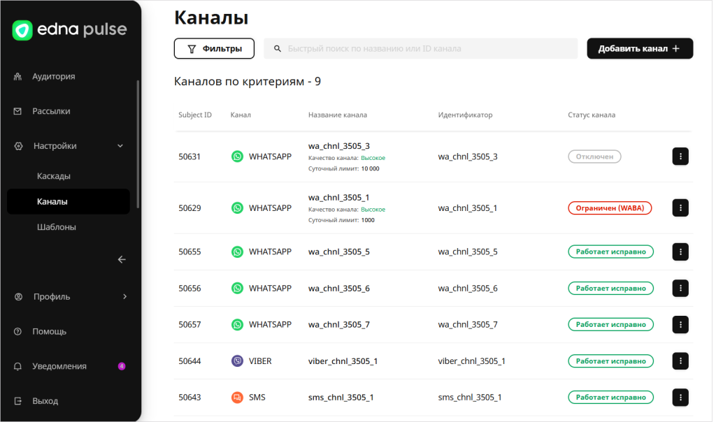Click the Ограничен (WABA) status badge

610,208
